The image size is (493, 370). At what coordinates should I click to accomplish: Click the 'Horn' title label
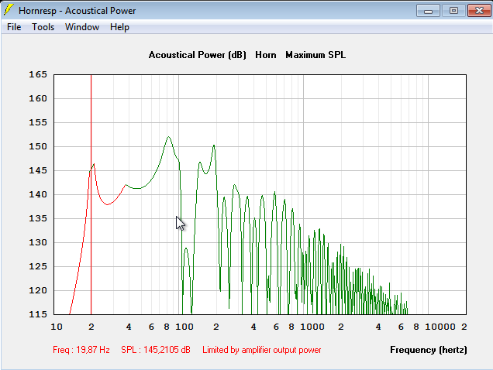click(x=266, y=55)
